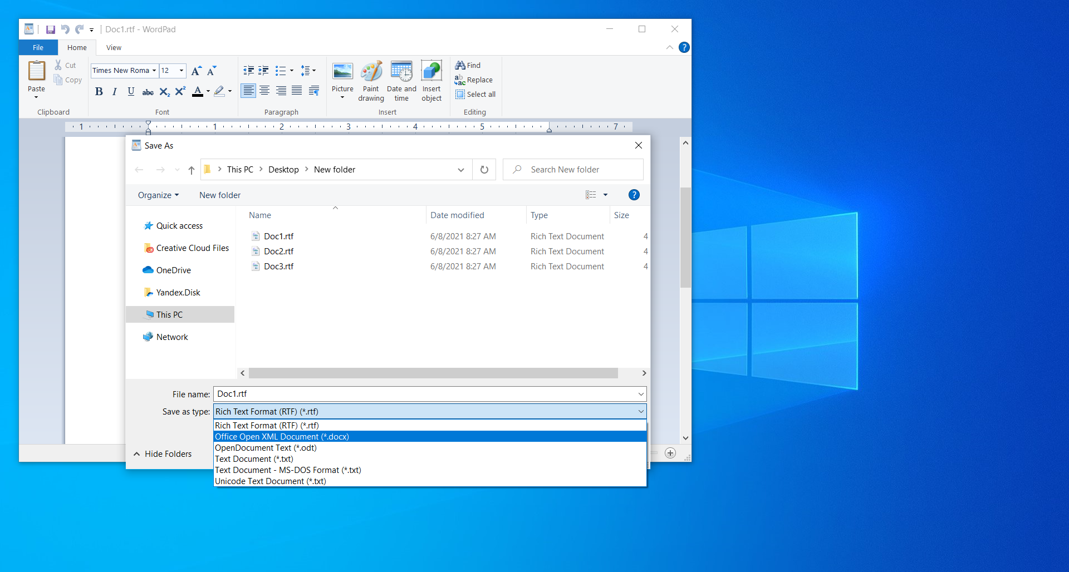1069x572 pixels.
Task: Toggle Strikethrough text formatting
Action: click(x=148, y=92)
